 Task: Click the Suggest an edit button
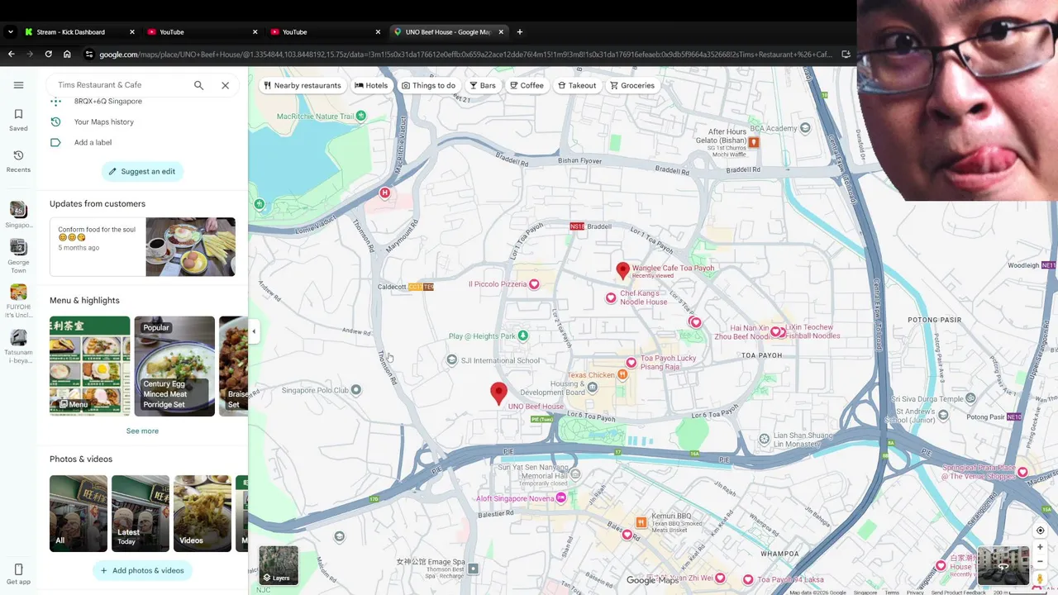[142, 171]
